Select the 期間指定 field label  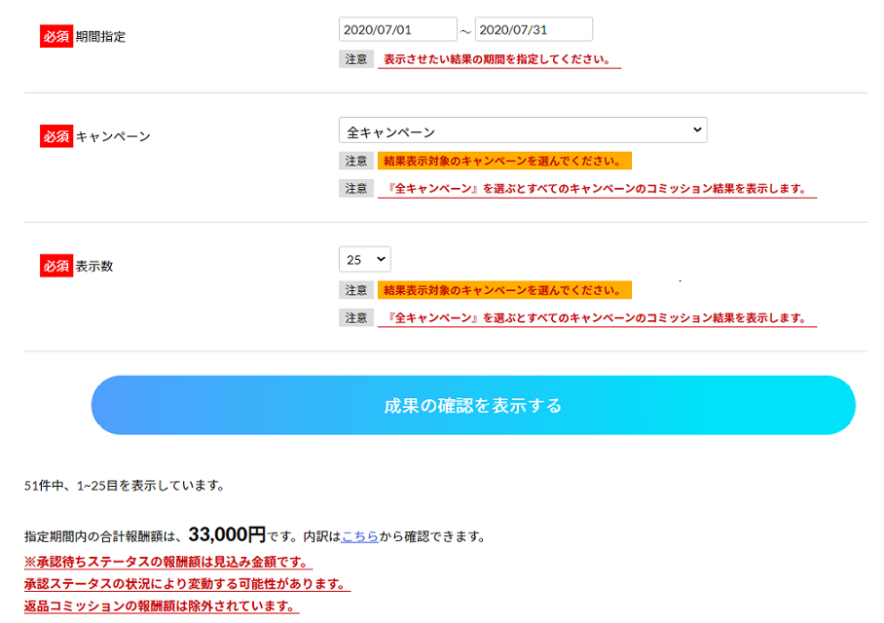(x=100, y=37)
